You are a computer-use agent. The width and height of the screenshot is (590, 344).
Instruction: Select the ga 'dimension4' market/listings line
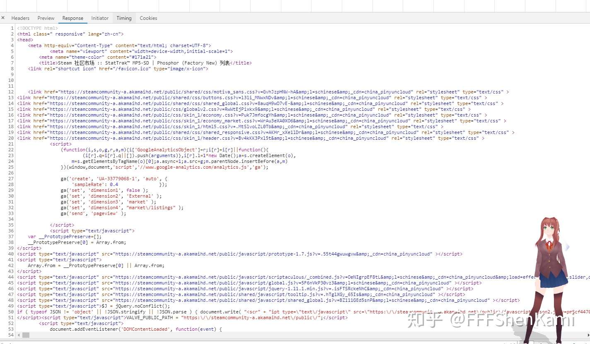tap(122, 208)
